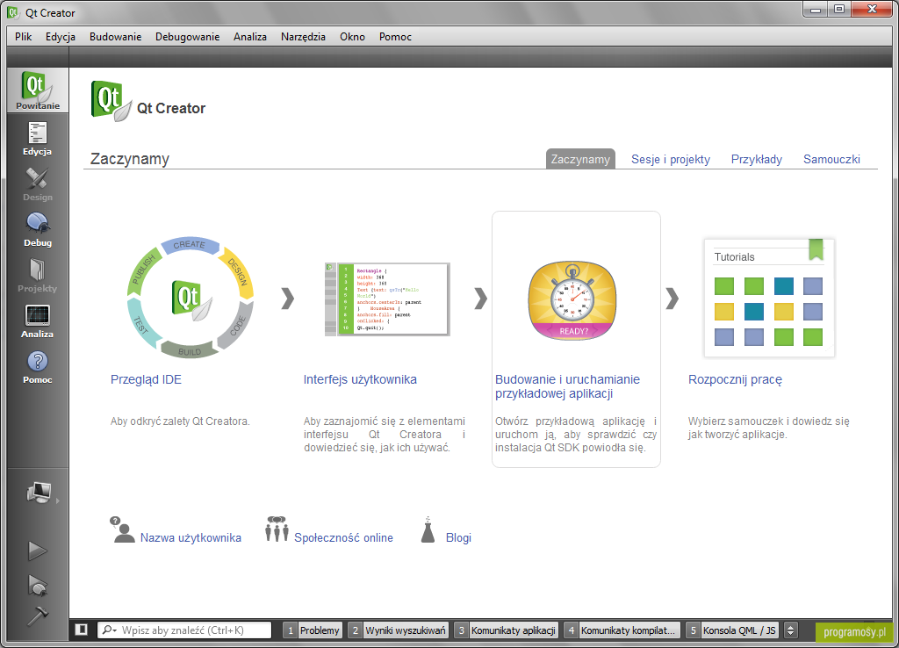Open the Debug mode
Viewport: 899px width, 648px height.
pyautogui.click(x=37, y=230)
